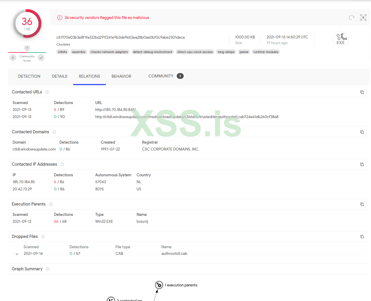Show info for Contacted Domains
The height and width of the screenshot is (301, 371).
pyautogui.click(x=54, y=132)
